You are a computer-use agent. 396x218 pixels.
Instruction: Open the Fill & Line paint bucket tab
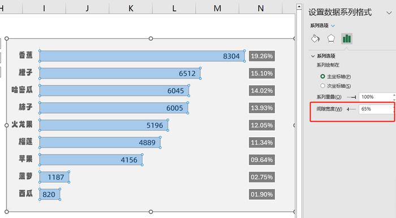[x=315, y=38]
